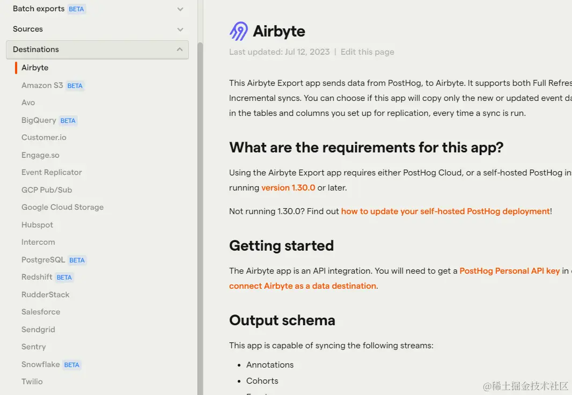
Task: Open the Amazon S3 destination page
Action: click(42, 85)
